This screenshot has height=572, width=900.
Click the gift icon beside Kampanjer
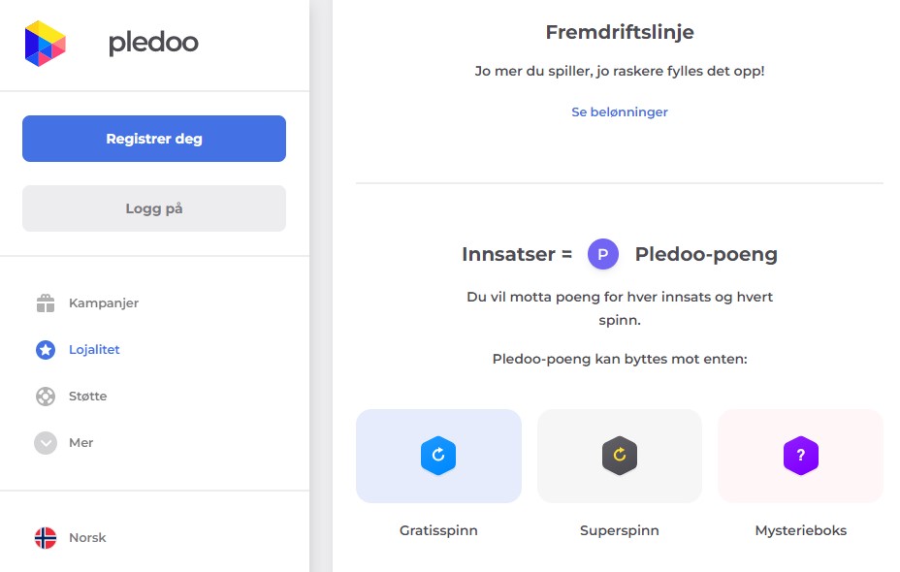pyautogui.click(x=46, y=303)
